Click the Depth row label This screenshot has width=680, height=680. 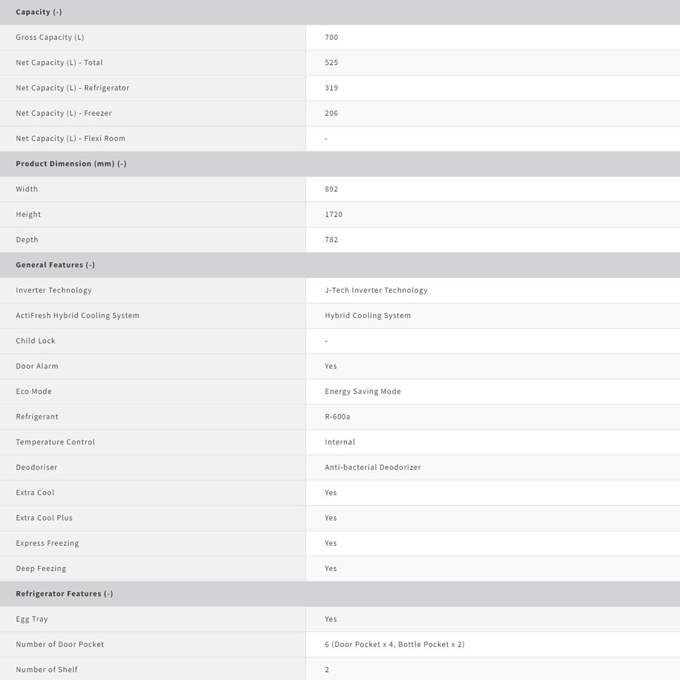27,240
